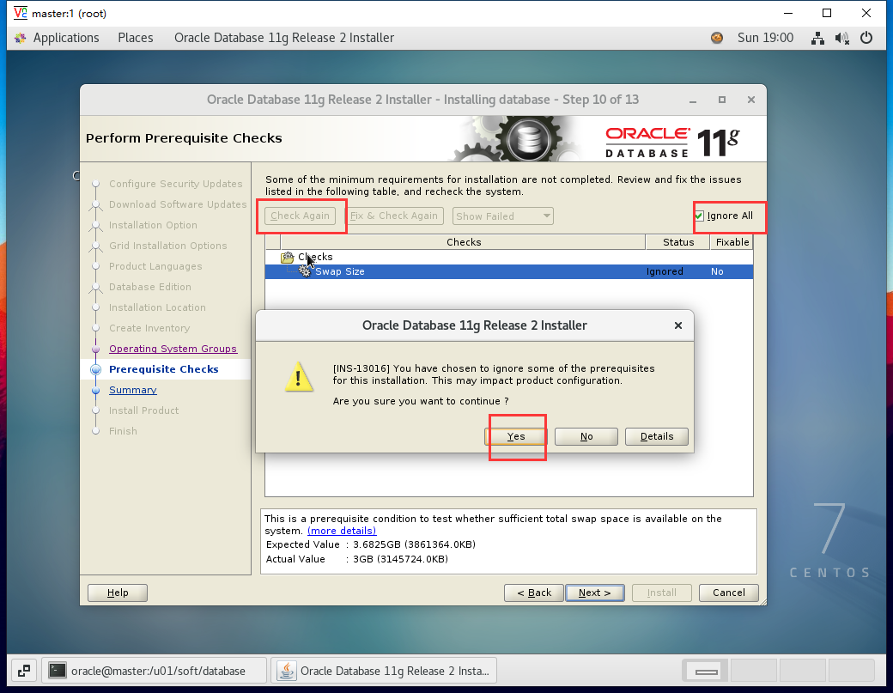Click the Finish step label
Viewport: 893px width, 693px height.
point(123,431)
